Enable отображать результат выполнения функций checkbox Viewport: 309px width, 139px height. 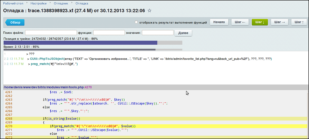pos(136,22)
